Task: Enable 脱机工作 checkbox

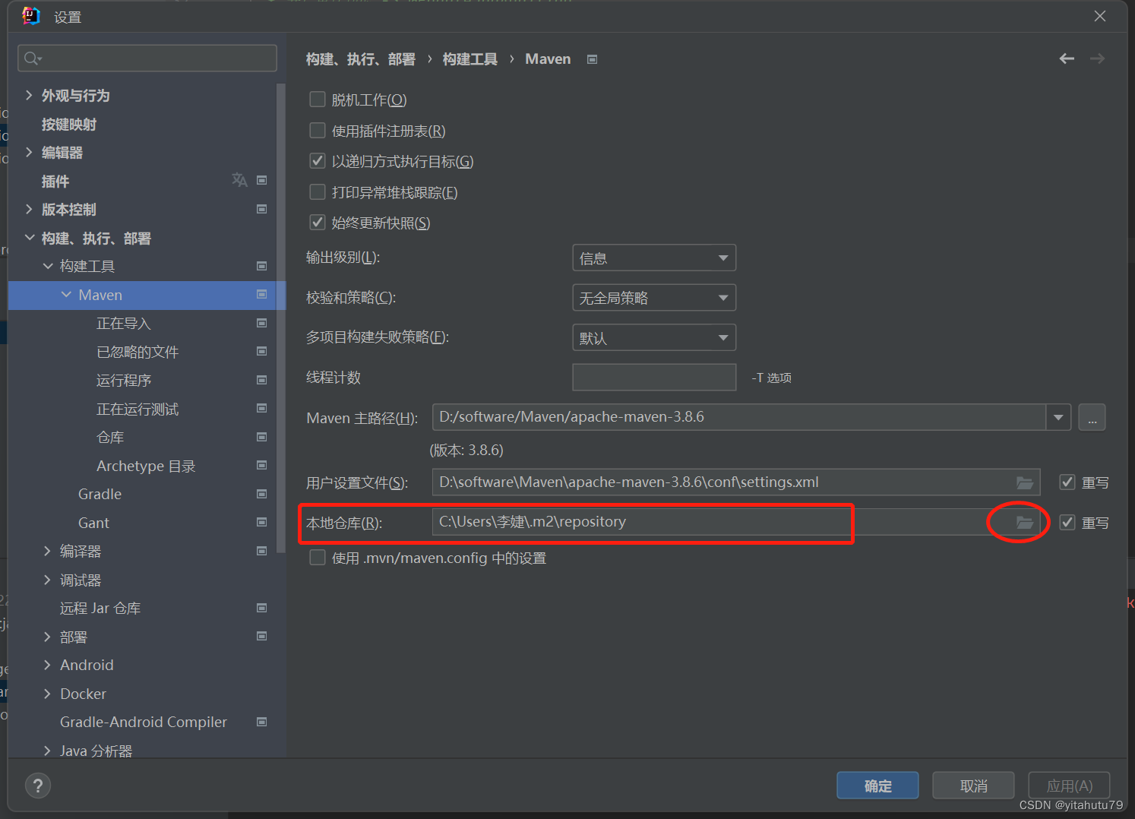Action: [318, 100]
